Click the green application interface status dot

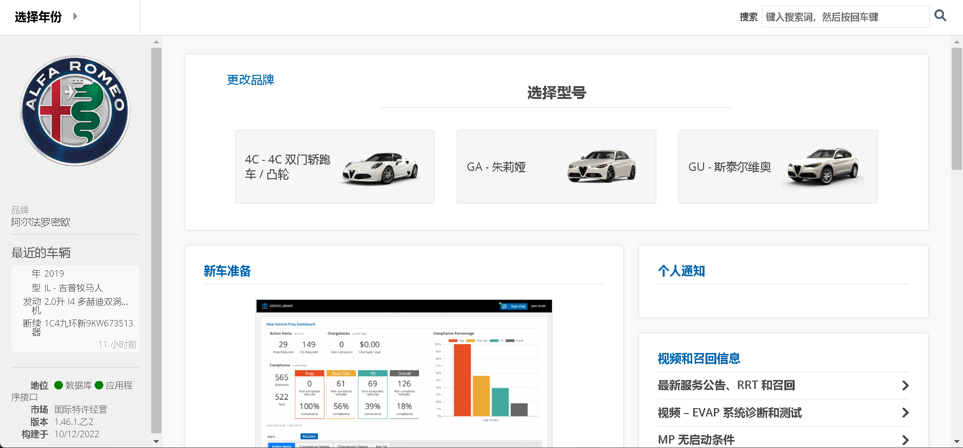(x=99, y=385)
